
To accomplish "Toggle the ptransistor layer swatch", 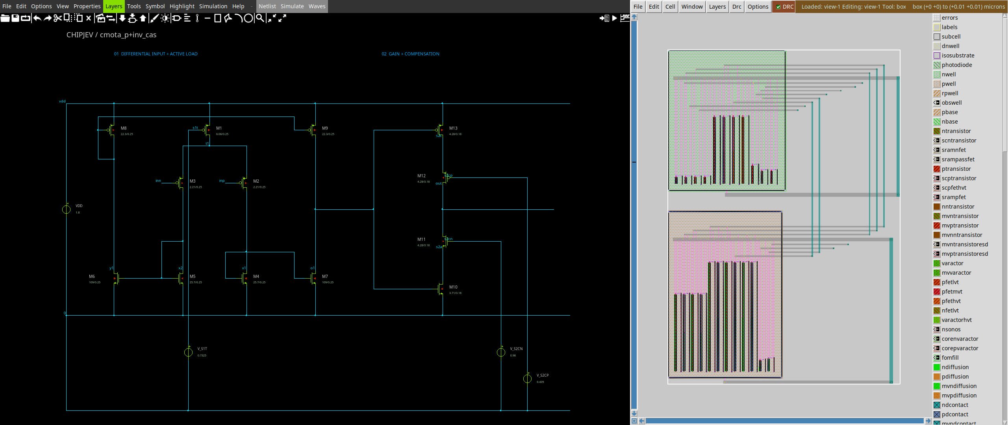I will coord(937,169).
